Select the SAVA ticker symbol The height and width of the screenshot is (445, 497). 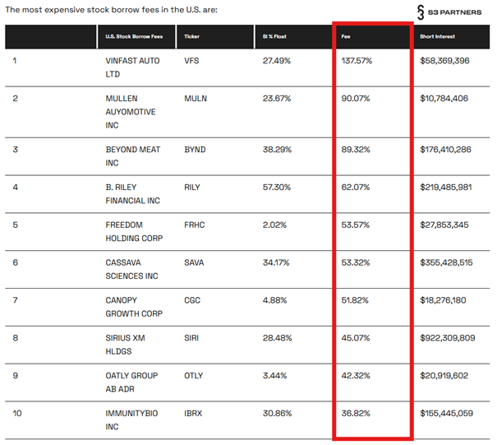click(195, 262)
